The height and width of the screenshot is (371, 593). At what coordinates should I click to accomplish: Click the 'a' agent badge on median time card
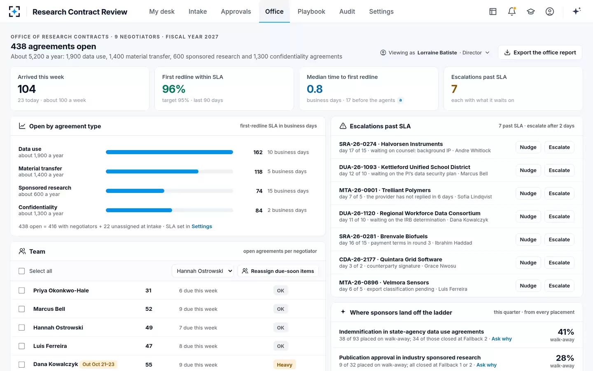[x=400, y=100]
